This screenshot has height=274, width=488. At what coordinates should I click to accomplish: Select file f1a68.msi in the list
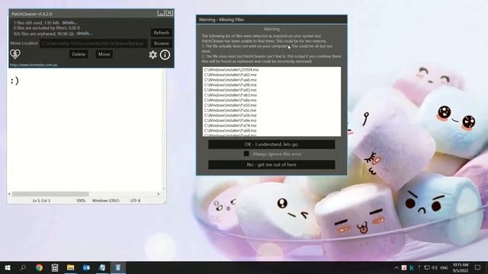pos(230,130)
